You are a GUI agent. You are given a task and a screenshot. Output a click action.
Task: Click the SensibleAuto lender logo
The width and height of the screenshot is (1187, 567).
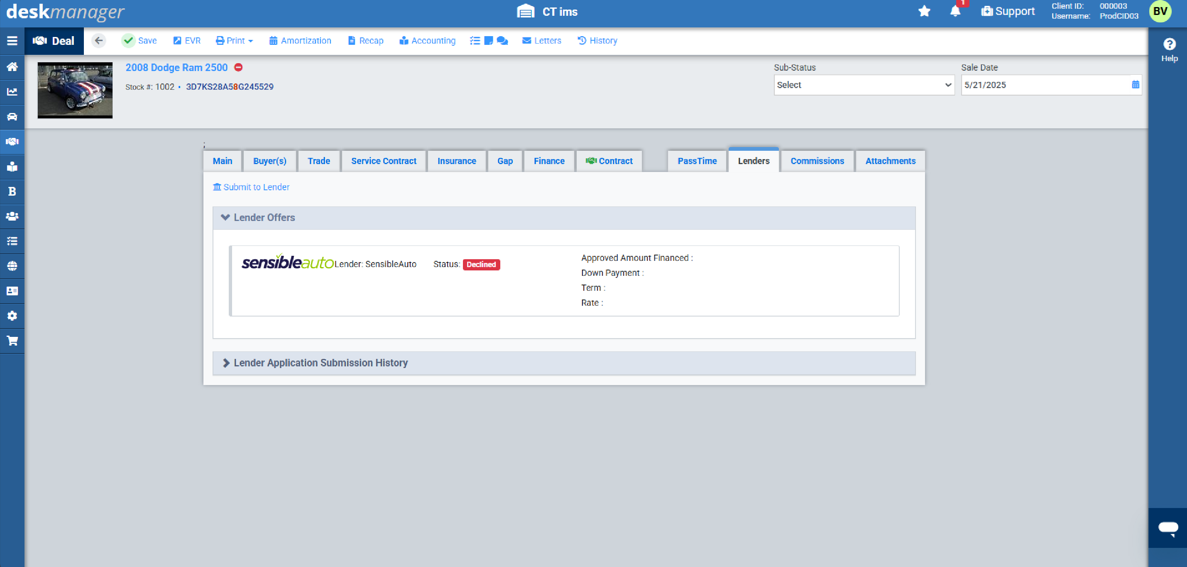[x=288, y=262]
